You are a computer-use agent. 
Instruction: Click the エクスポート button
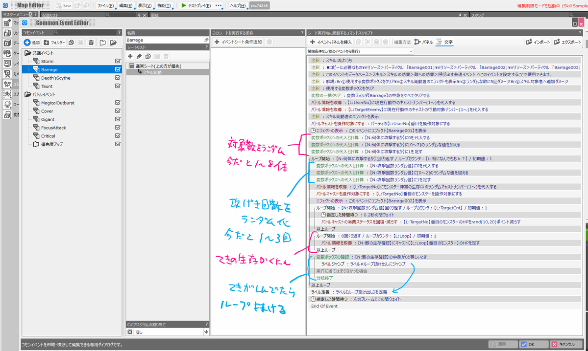[x=567, y=42]
